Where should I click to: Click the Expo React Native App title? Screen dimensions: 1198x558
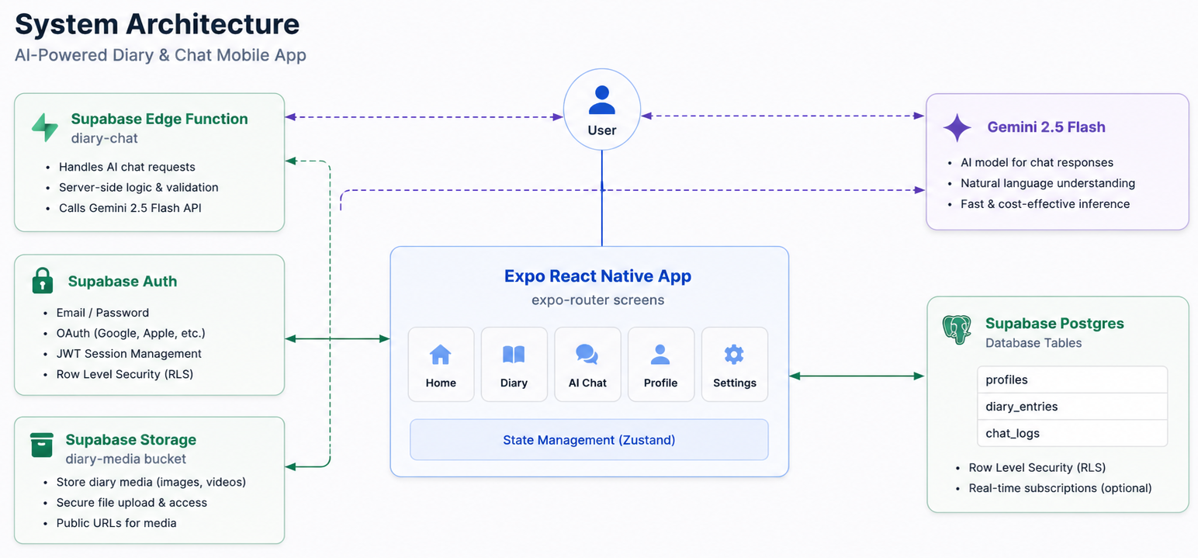[x=597, y=276]
